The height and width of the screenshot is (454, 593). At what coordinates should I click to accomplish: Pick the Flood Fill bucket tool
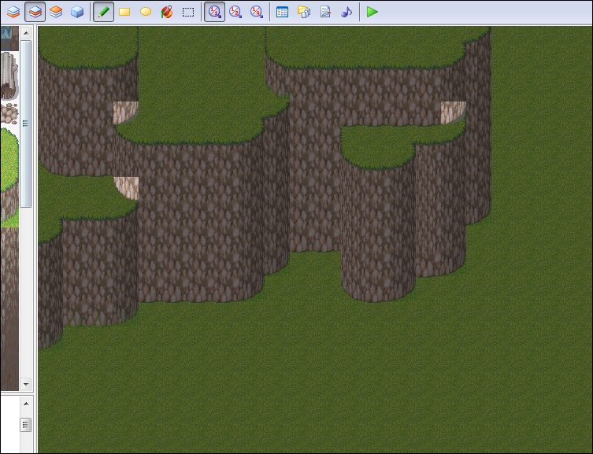click(x=167, y=12)
